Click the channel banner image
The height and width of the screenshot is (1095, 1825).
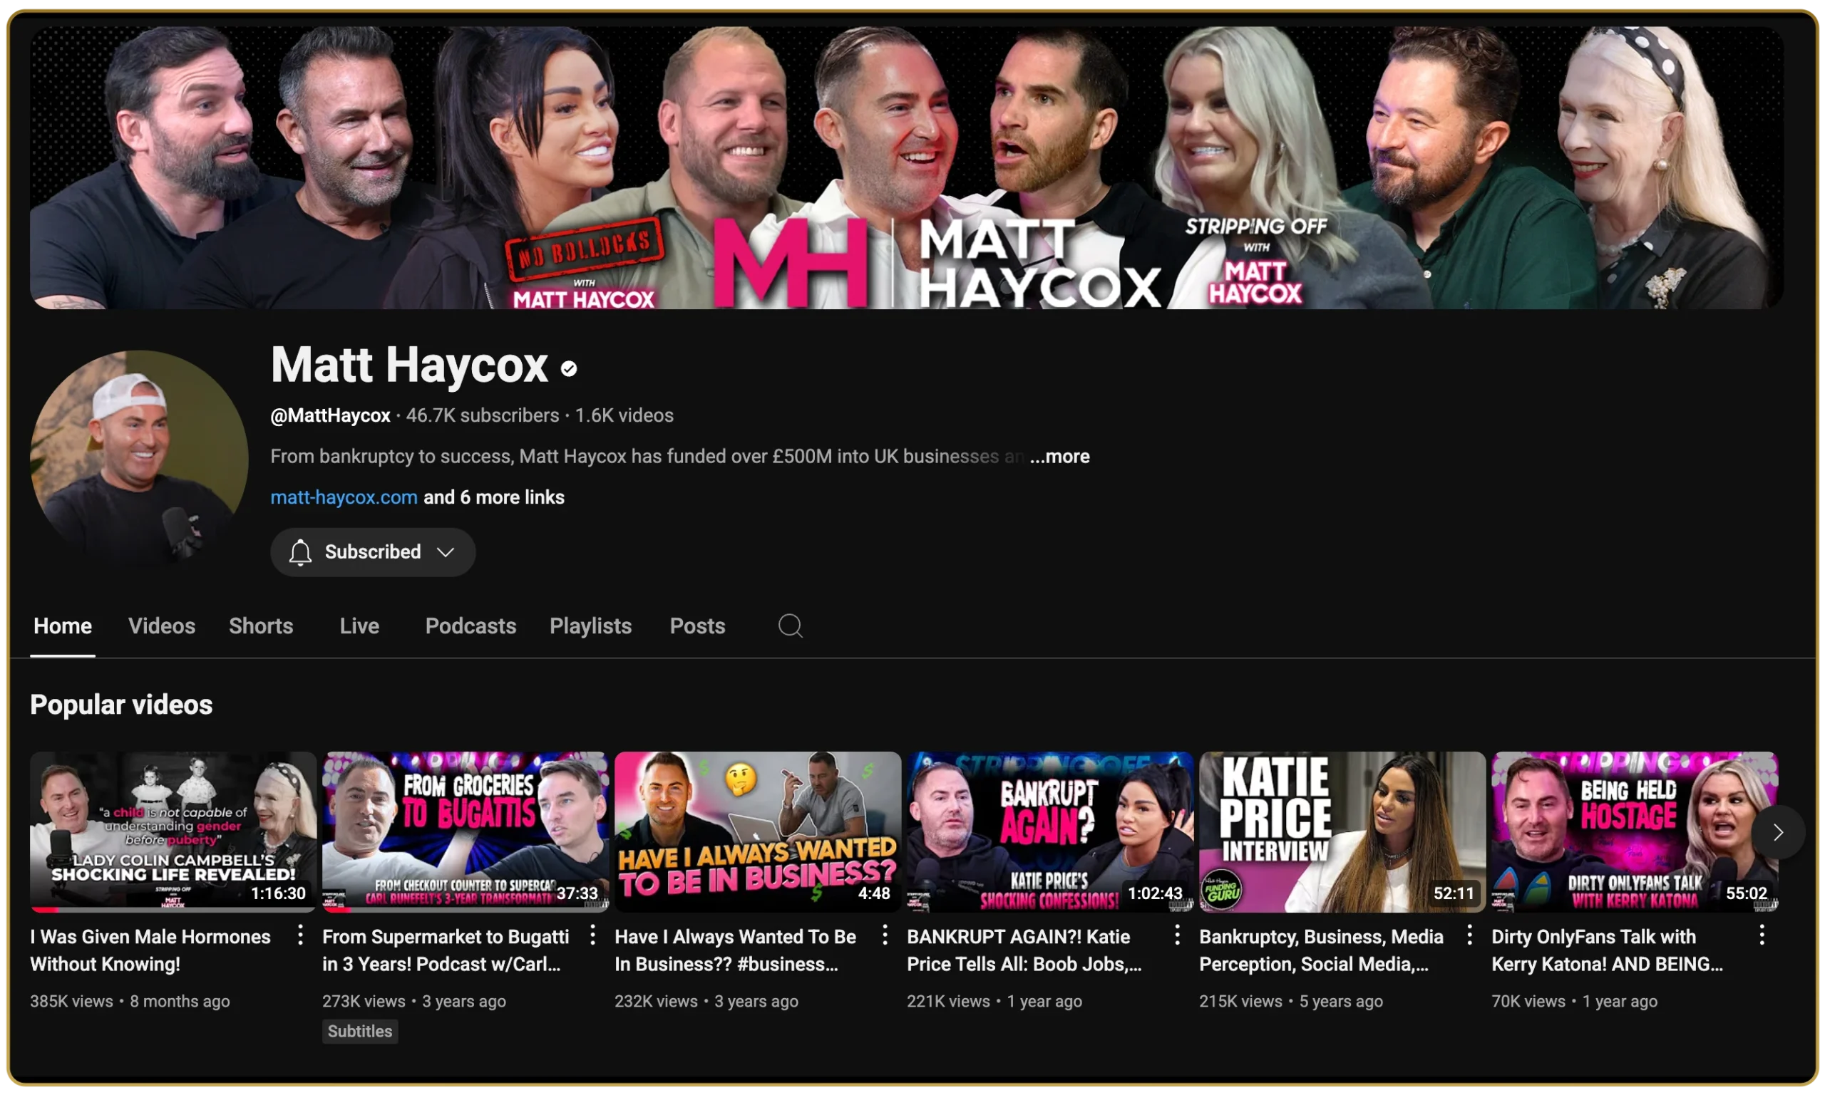tap(907, 167)
